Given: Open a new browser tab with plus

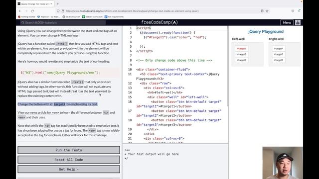Looking at the screenshot, I should tap(58, 4).
